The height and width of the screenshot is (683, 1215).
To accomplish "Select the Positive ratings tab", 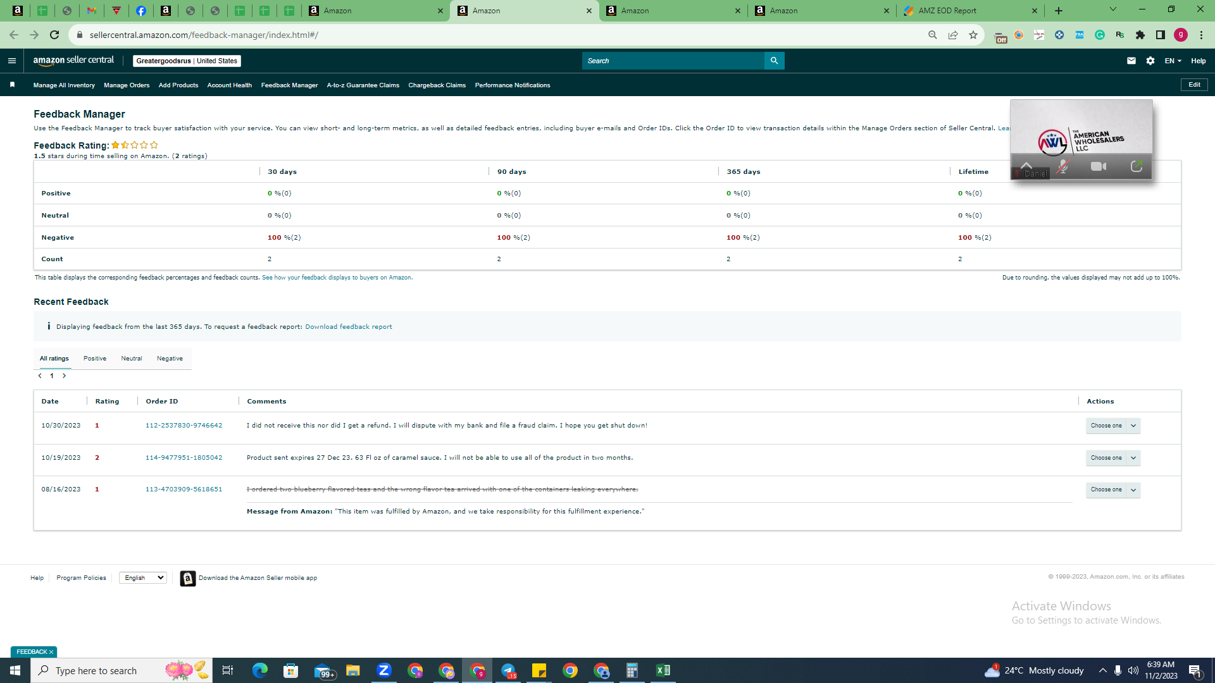I will [95, 359].
